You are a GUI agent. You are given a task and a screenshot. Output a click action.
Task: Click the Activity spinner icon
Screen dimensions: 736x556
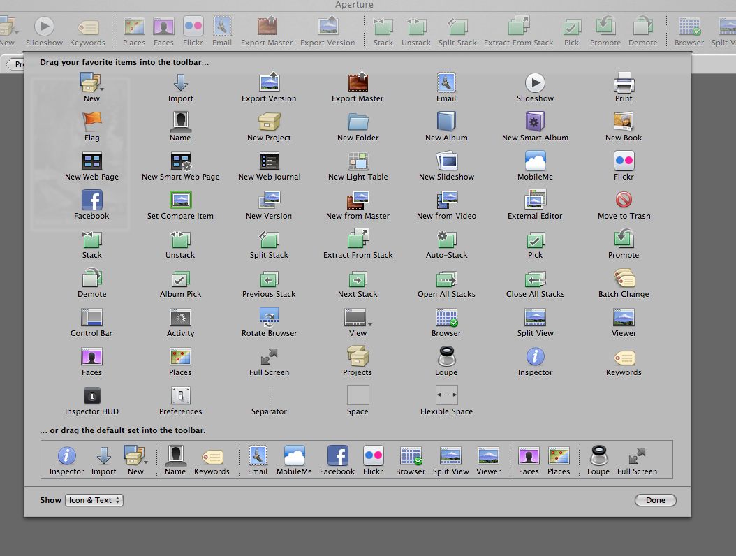click(x=181, y=317)
